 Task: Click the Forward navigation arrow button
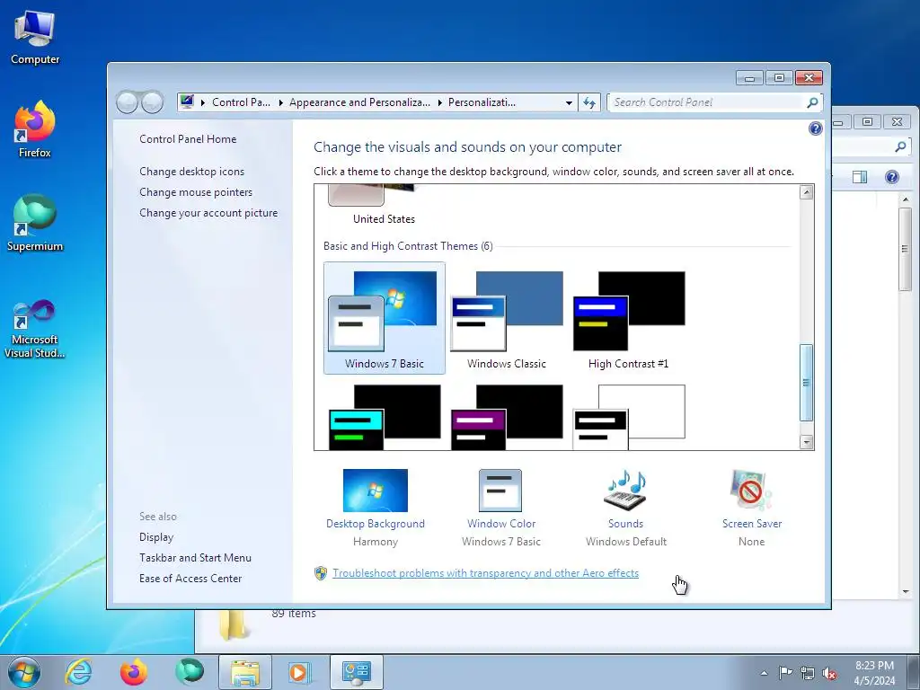[152, 102]
